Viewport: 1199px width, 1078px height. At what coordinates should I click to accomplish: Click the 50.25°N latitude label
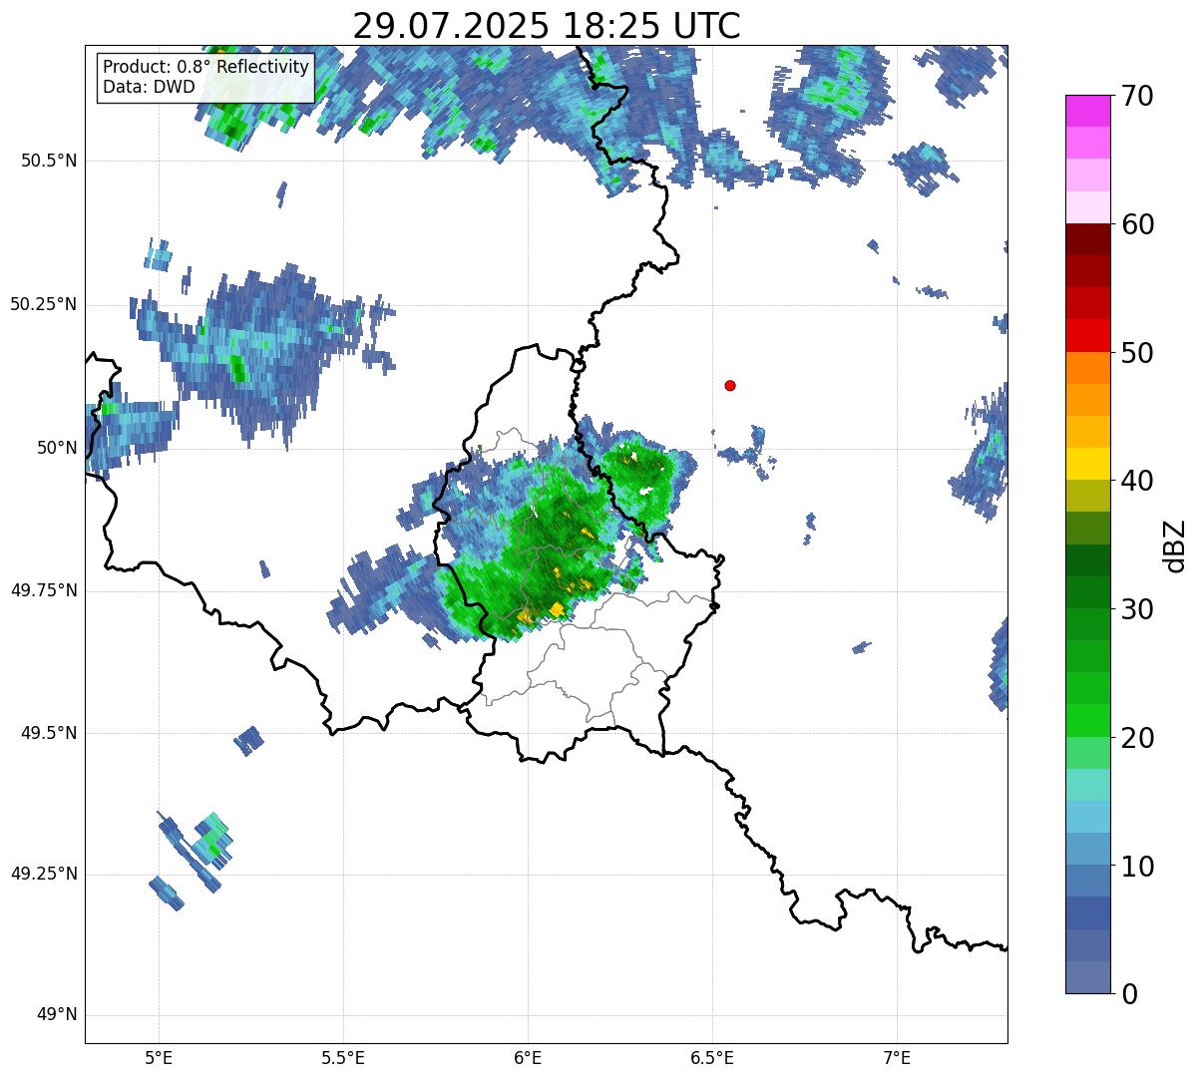coord(43,304)
